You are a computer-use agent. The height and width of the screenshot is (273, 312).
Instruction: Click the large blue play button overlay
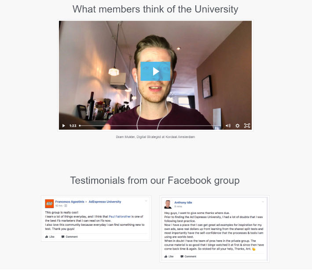click(155, 71)
